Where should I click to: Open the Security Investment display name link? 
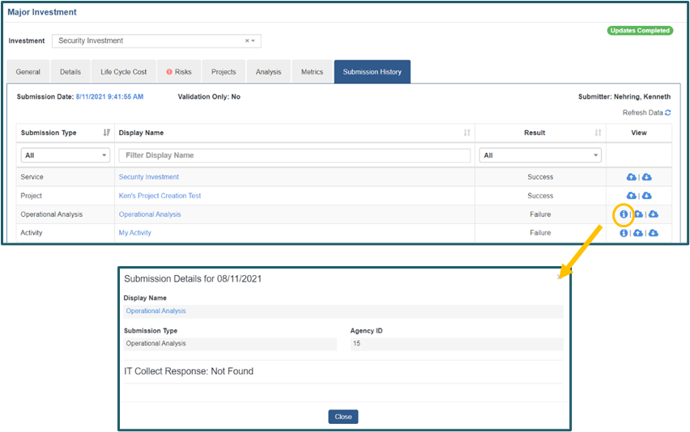tap(149, 176)
